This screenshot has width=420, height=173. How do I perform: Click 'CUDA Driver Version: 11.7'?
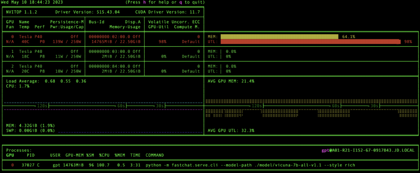168,12
